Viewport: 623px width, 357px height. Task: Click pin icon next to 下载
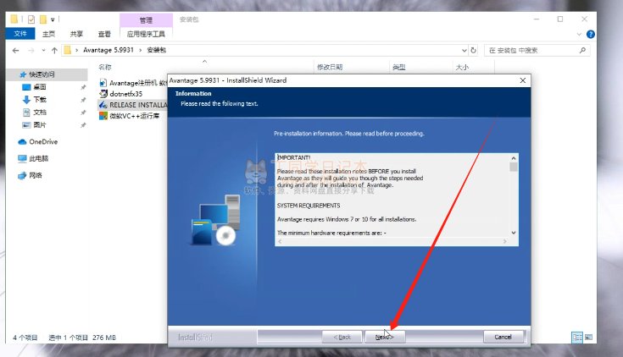[x=83, y=100]
